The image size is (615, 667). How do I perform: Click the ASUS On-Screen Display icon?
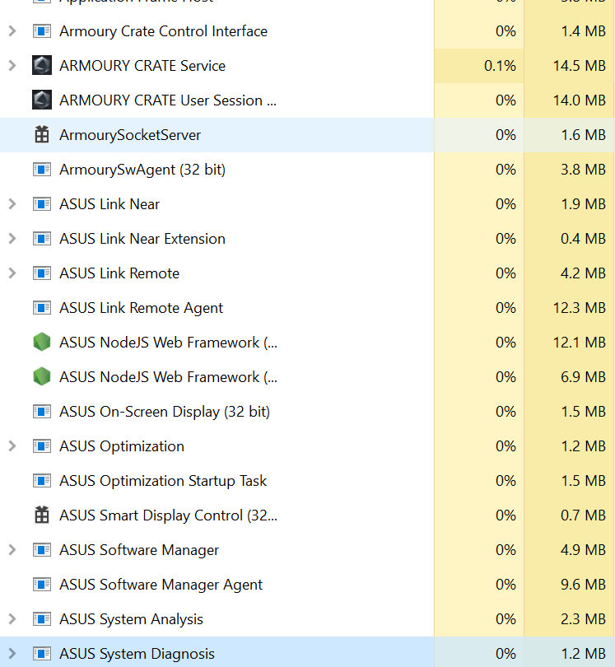(x=42, y=412)
